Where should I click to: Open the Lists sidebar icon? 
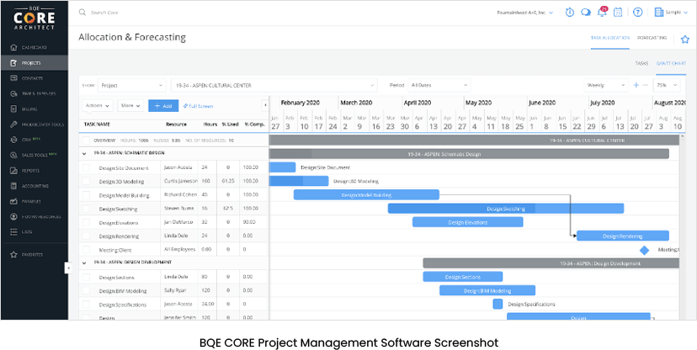pyautogui.click(x=13, y=232)
